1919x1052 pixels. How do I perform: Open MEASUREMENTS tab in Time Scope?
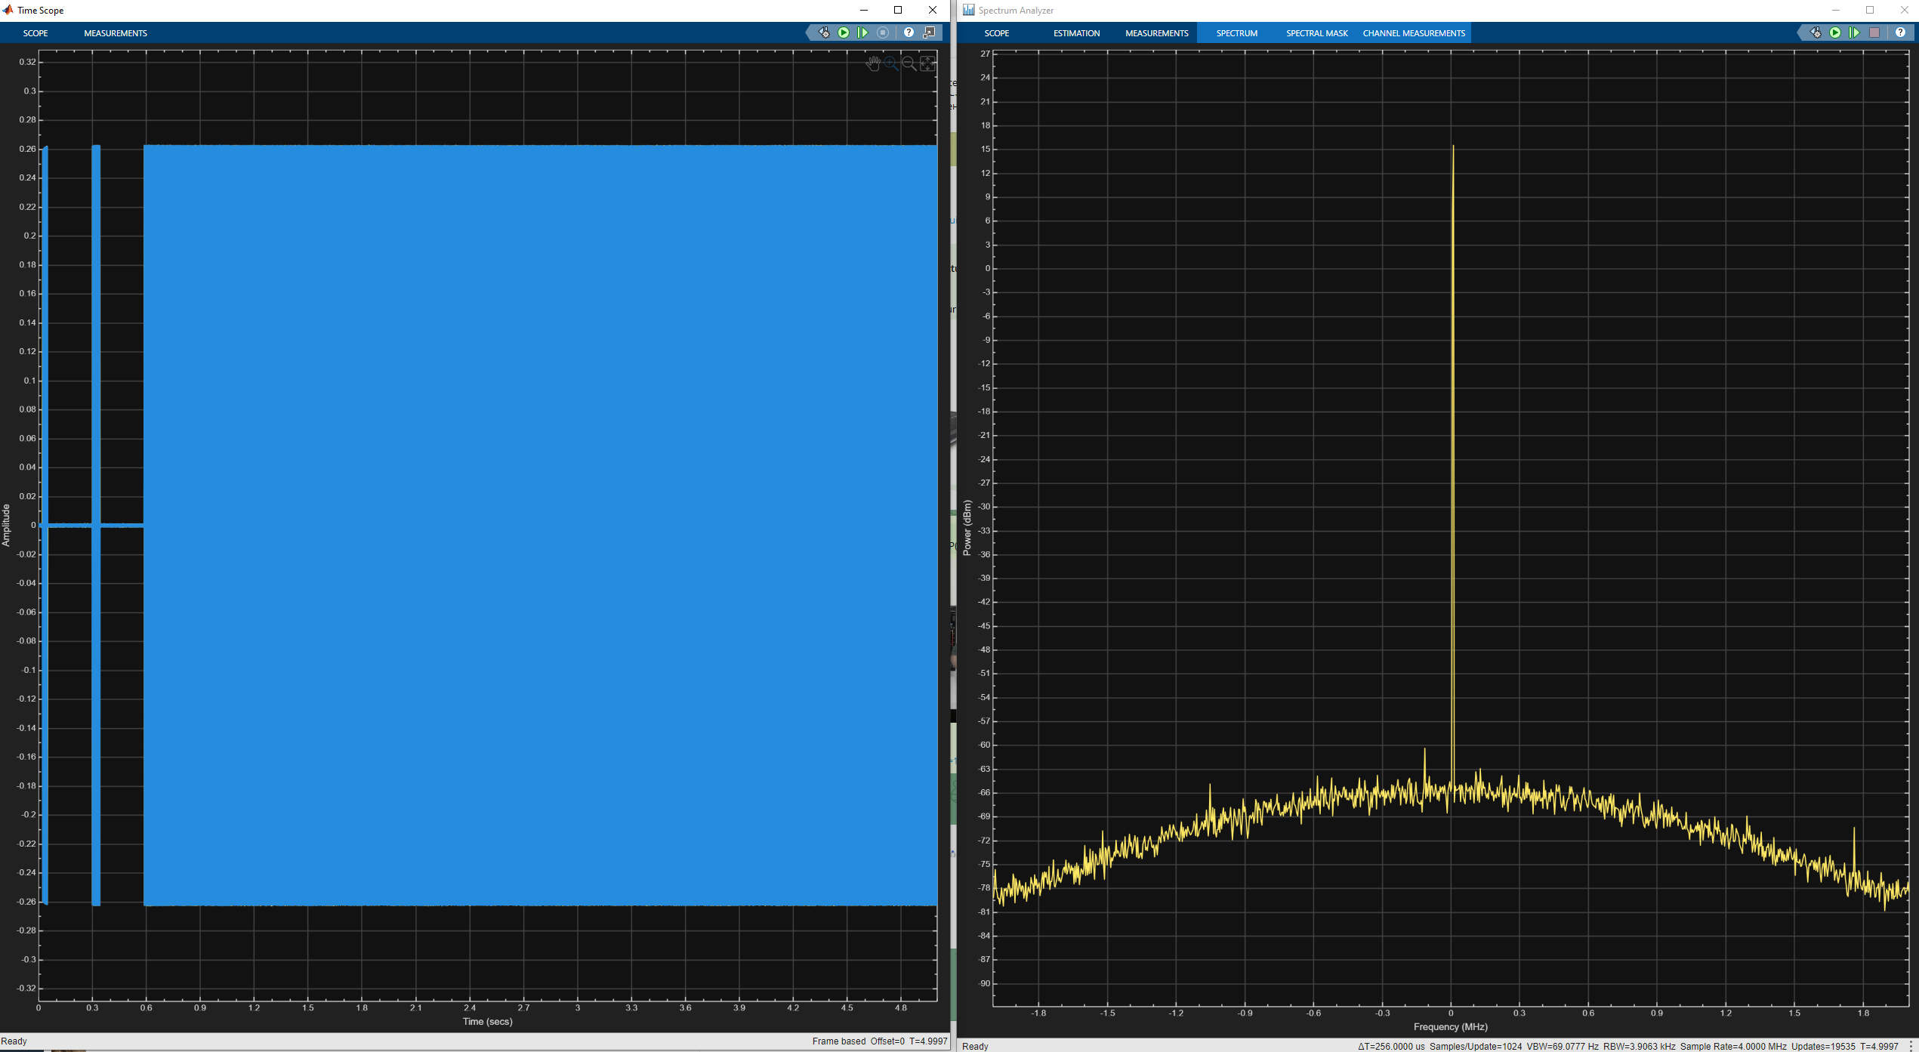116,33
